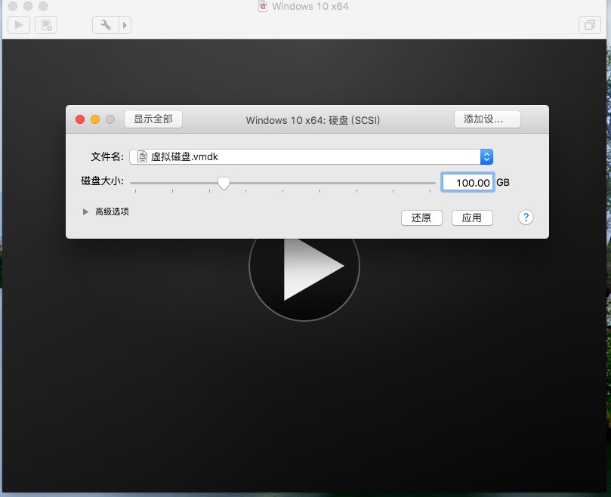Apply disk changes with 应用 button
The image size is (611, 497).
(472, 218)
